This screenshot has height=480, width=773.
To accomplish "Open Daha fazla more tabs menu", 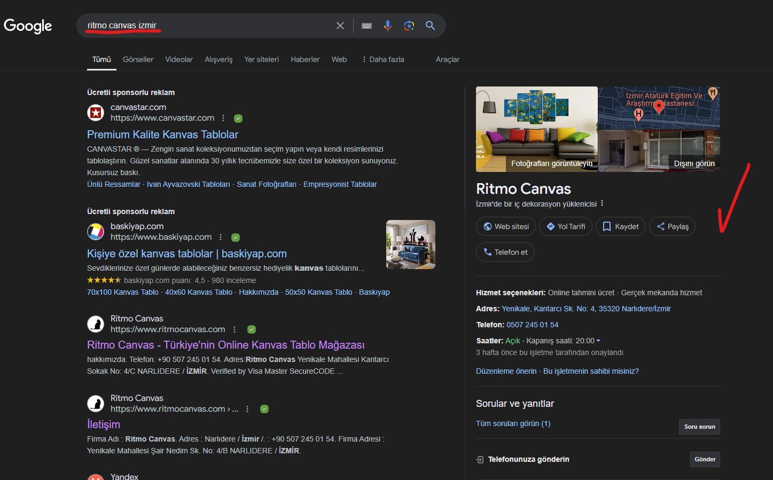I will tap(383, 59).
